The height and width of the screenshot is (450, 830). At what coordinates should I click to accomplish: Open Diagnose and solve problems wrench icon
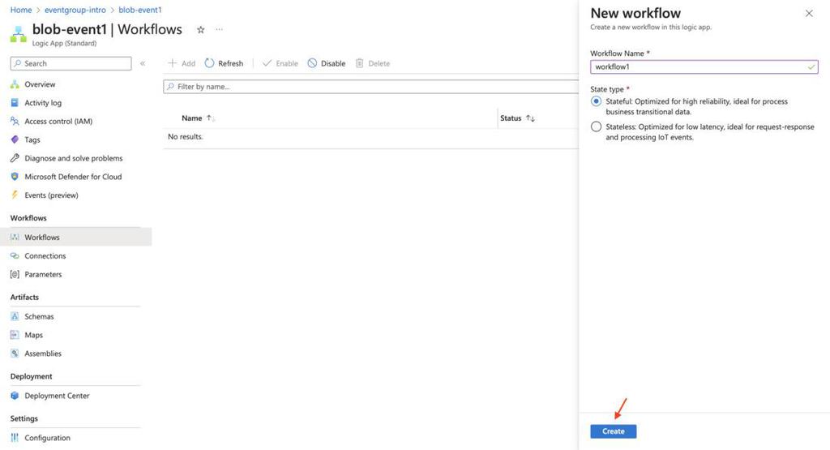(15, 158)
